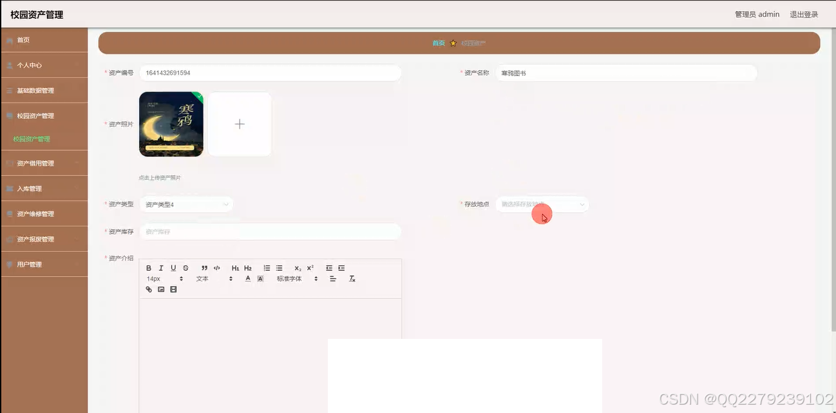Screen dimensions: 836x413
Task: Select the underline formatting icon
Action: click(x=173, y=267)
